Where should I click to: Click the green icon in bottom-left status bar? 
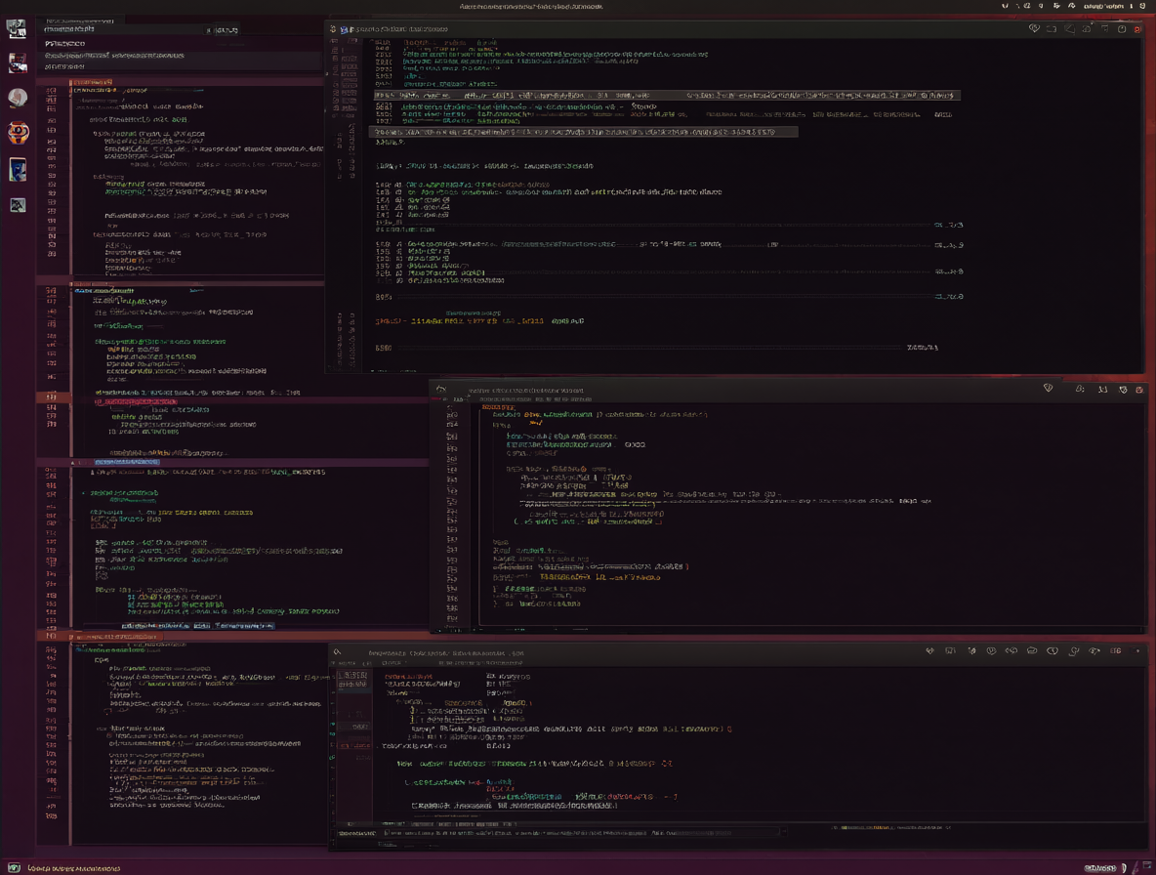[x=14, y=867]
